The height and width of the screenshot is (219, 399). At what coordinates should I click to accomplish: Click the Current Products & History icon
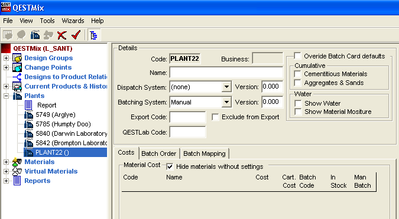coord(17,86)
